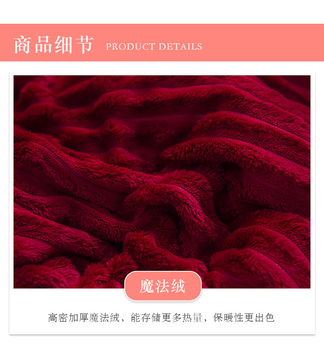
Task: Click the word DETAILS in the banner
Action: click(x=180, y=47)
